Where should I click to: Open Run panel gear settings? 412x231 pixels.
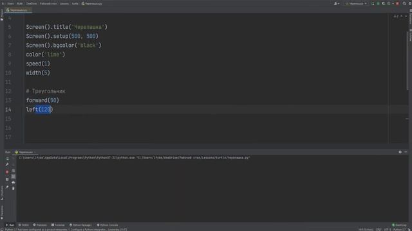(400, 152)
